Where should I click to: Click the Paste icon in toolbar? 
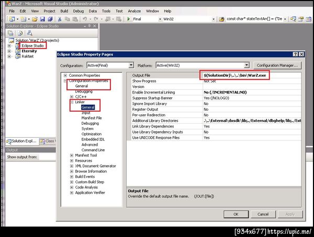[x=75, y=19]
